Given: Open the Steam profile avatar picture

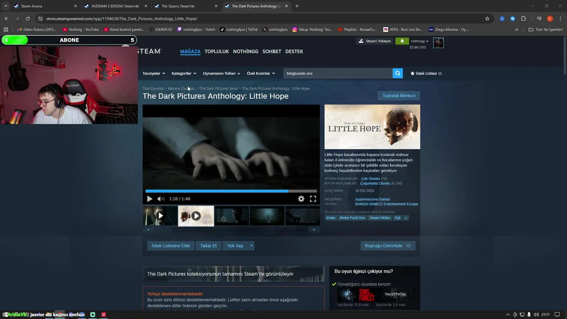Looking at the screenshot, I should 439,43.
